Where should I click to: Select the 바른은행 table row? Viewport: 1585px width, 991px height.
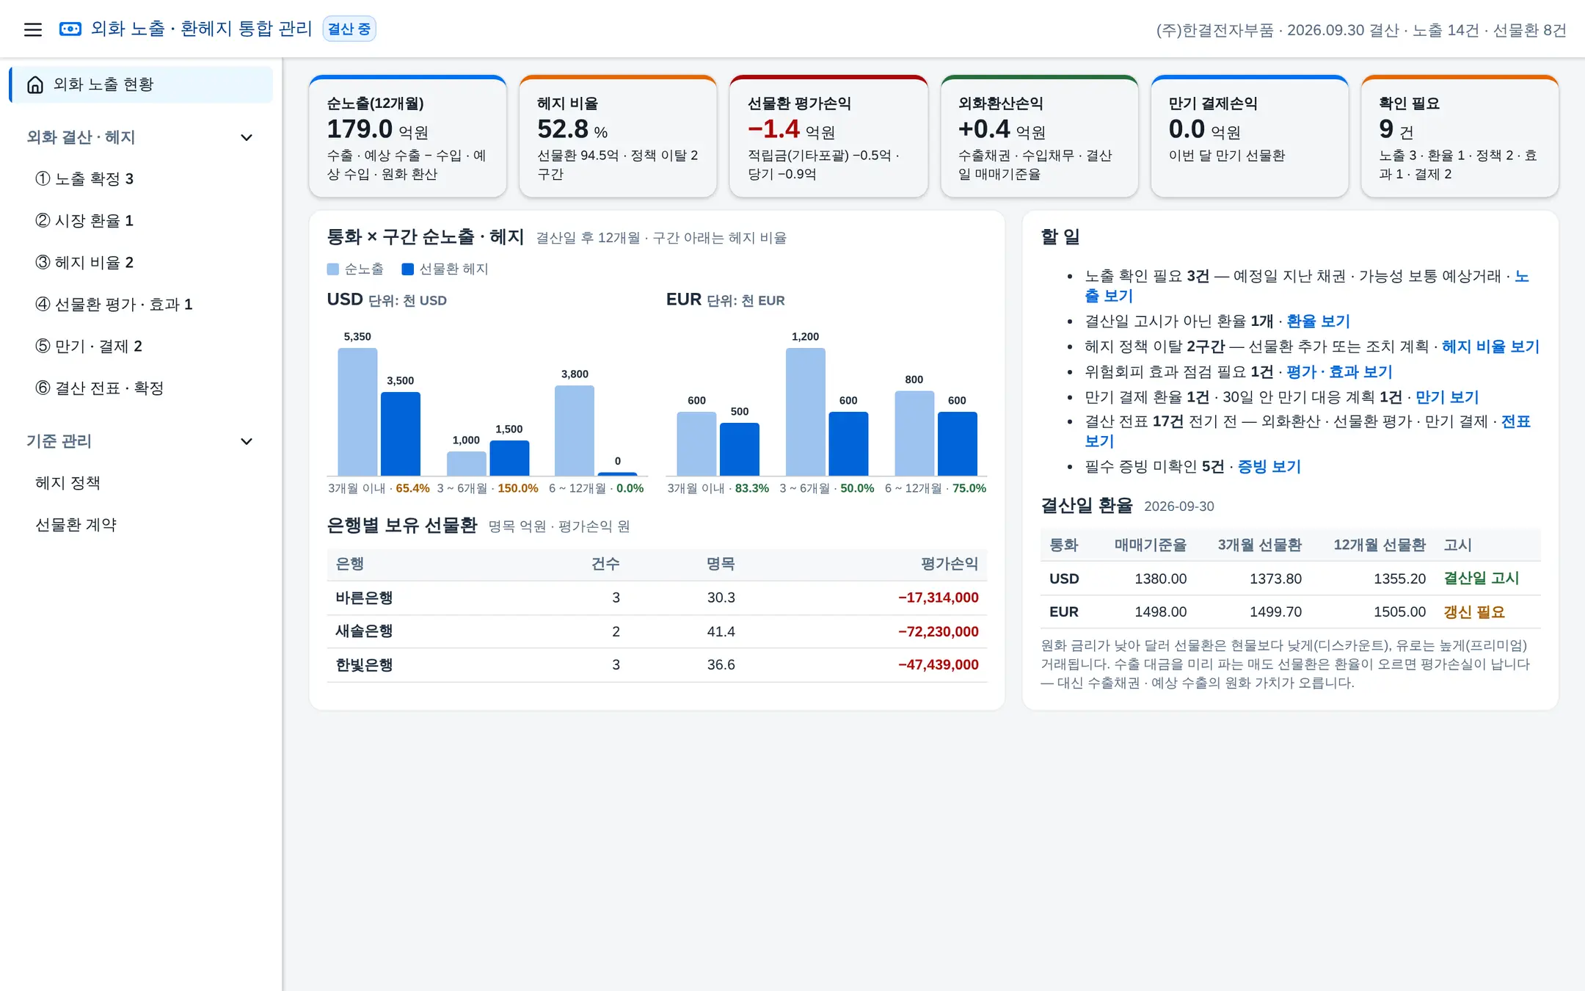click(657, 598)
